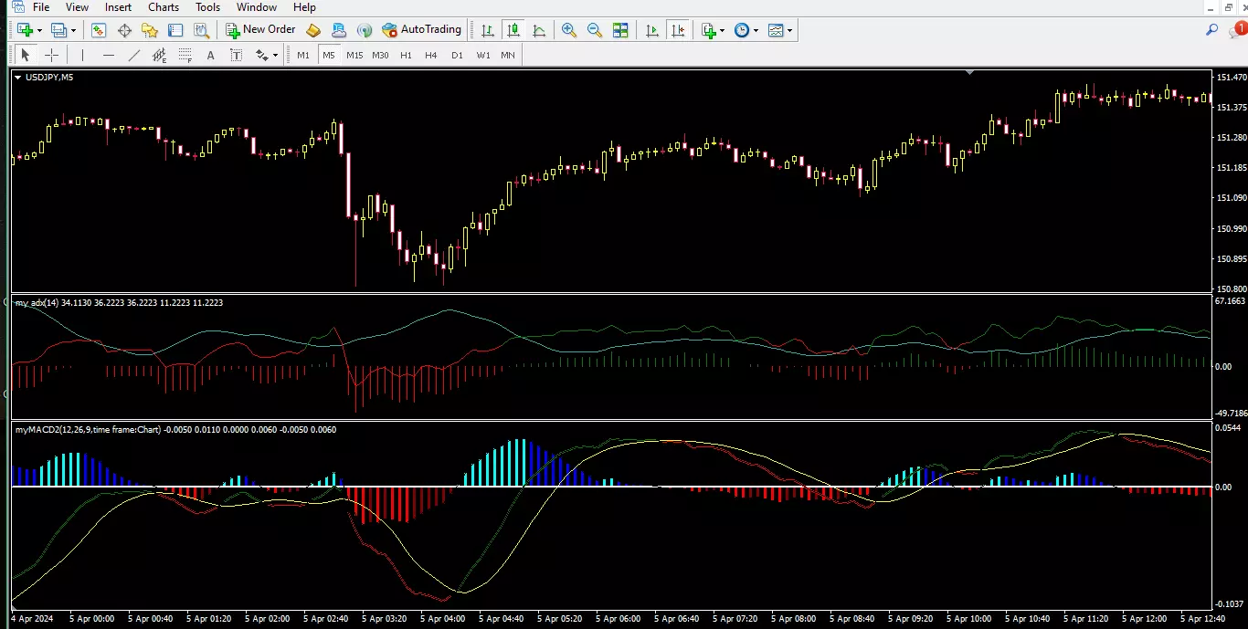1248x629 pixels.
Task: Pick the horizontal line tool
Action: pos(109,55)
